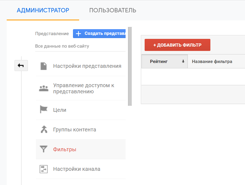Open the Цели menu text
Image resolution: width=245 pixels, height=185 pixels.
pyautogui.click(x=60, y=110)
